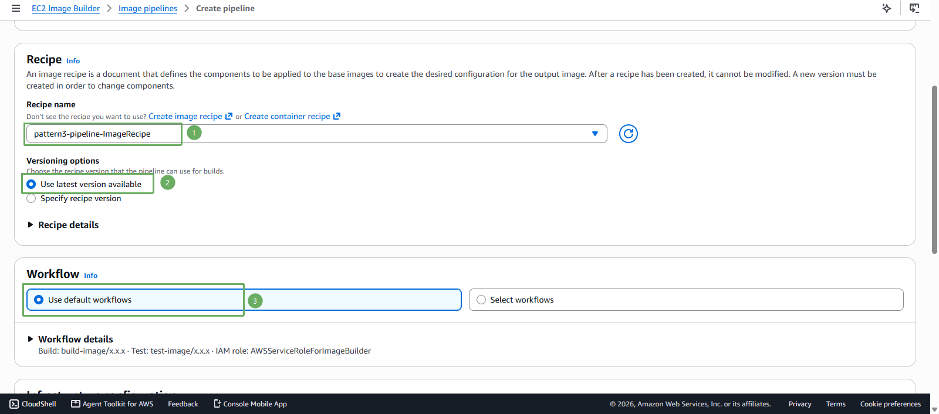This screenshot has width=939, height=414.
Task: Open the Amazon Q sparkle assistant icon
Action: pyautogui.click(x=886, y=8)
